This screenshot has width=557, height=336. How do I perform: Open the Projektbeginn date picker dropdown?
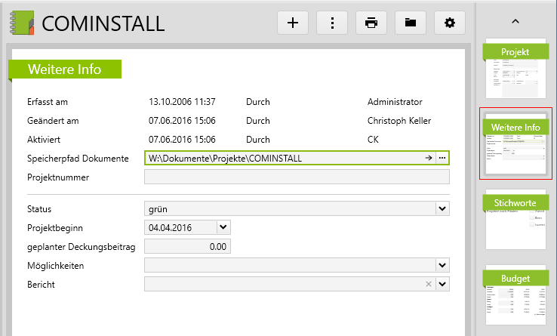[223, 227]
